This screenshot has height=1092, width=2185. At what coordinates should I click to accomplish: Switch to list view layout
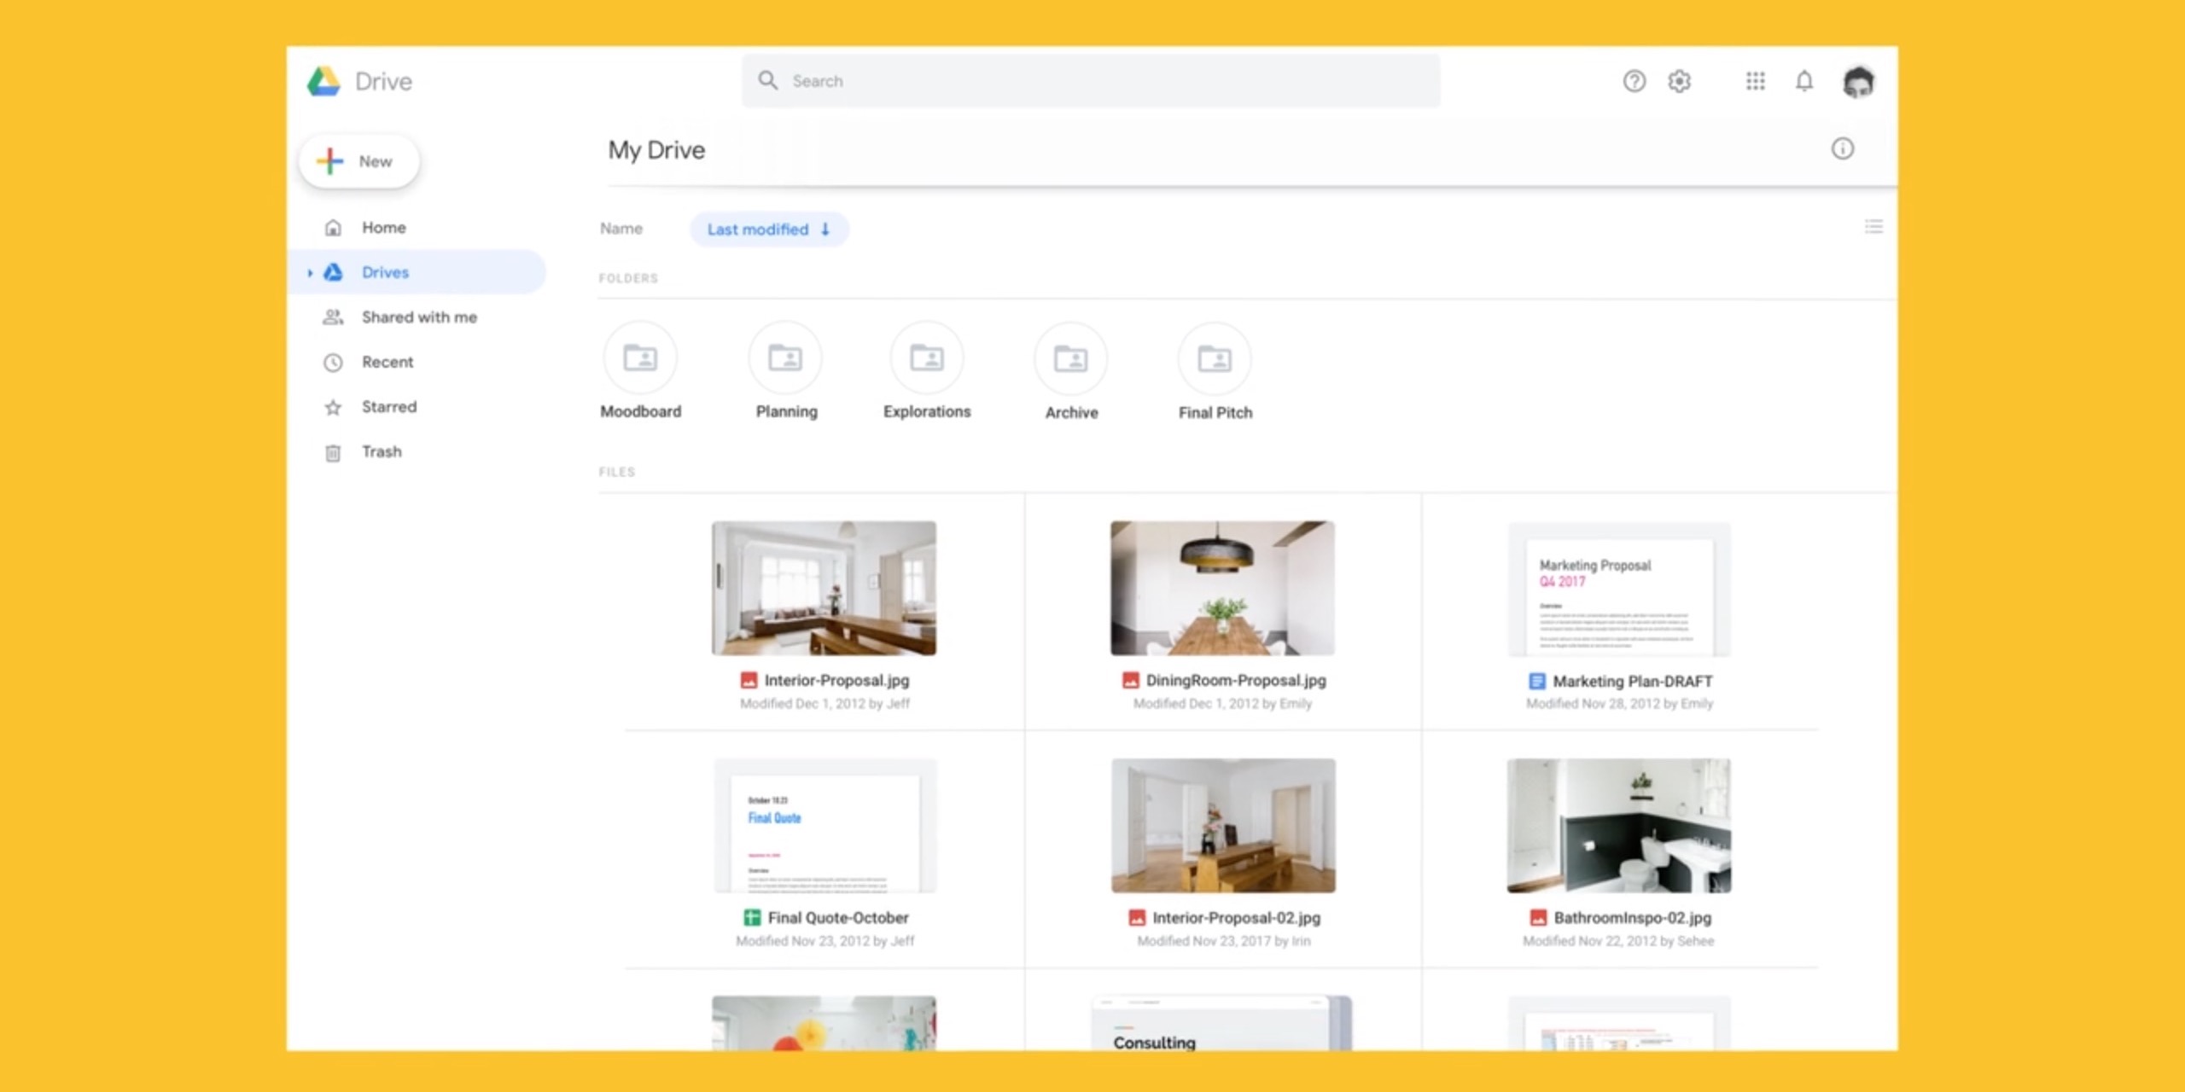[1874, 226]
